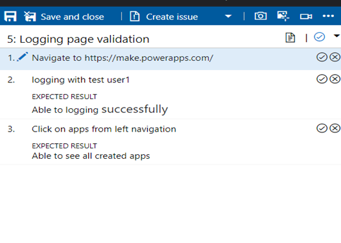This screenshot has height=243, width=341.
Task: Select the Able to logging successfully text
Action: tap(100, 110)
